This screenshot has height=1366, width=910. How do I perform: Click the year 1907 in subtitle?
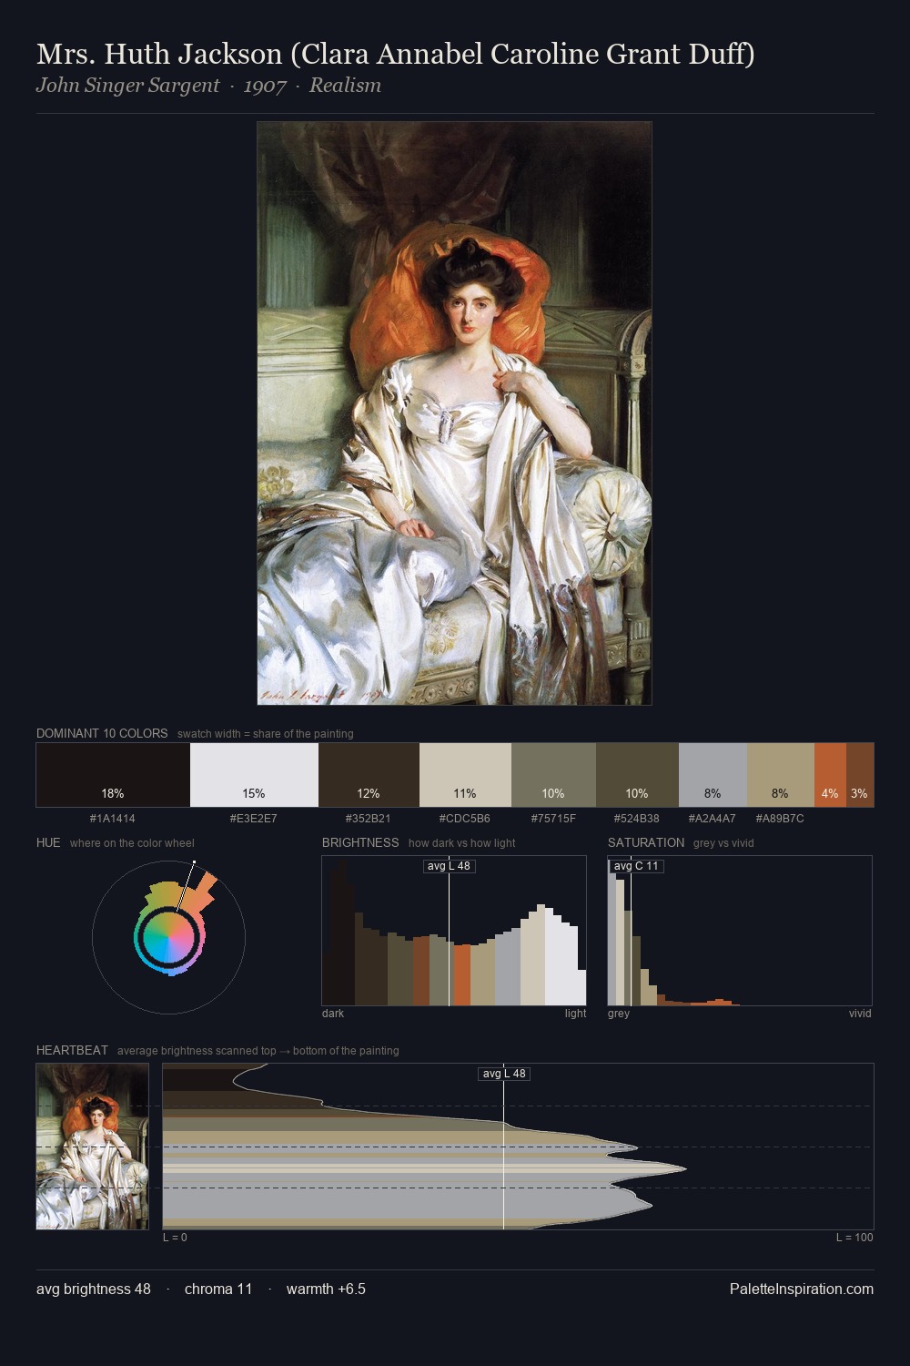pos(265,86)
